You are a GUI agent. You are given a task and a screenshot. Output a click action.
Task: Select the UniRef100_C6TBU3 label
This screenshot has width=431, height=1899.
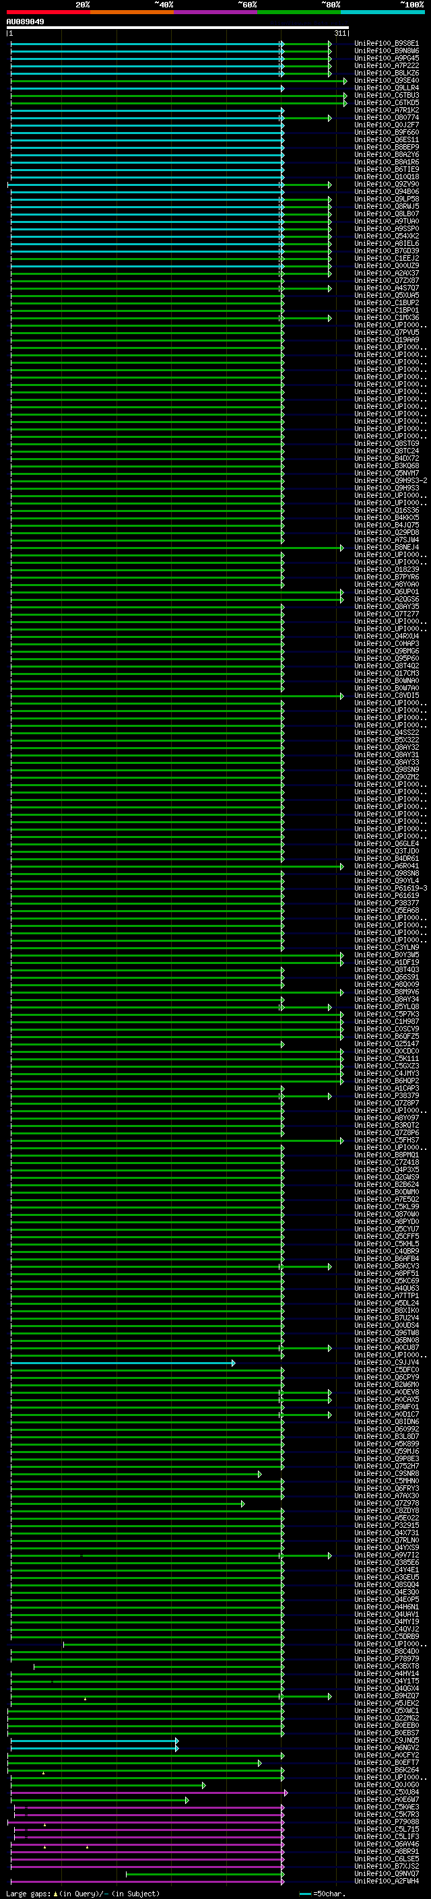pos(387,95)
